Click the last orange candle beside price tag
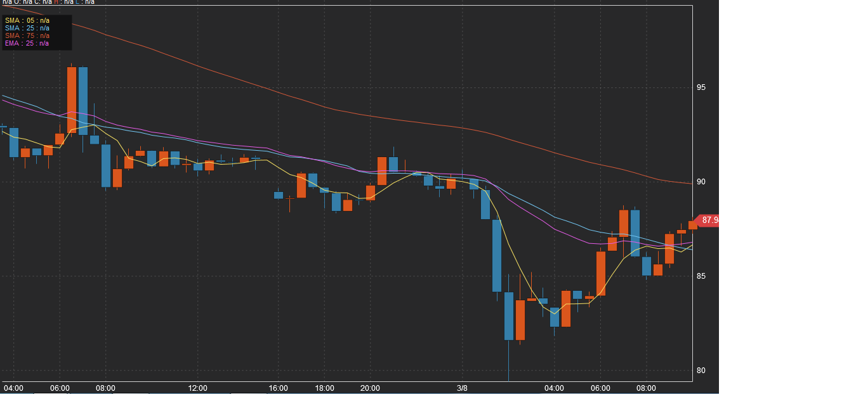 [692, 225]
